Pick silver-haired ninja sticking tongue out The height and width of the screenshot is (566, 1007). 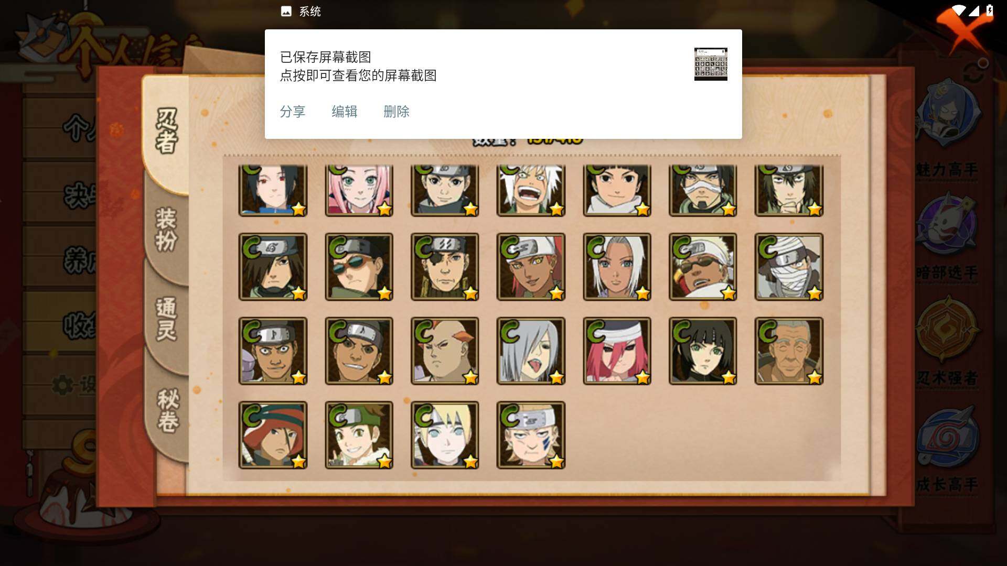click(x=531, y=351)
